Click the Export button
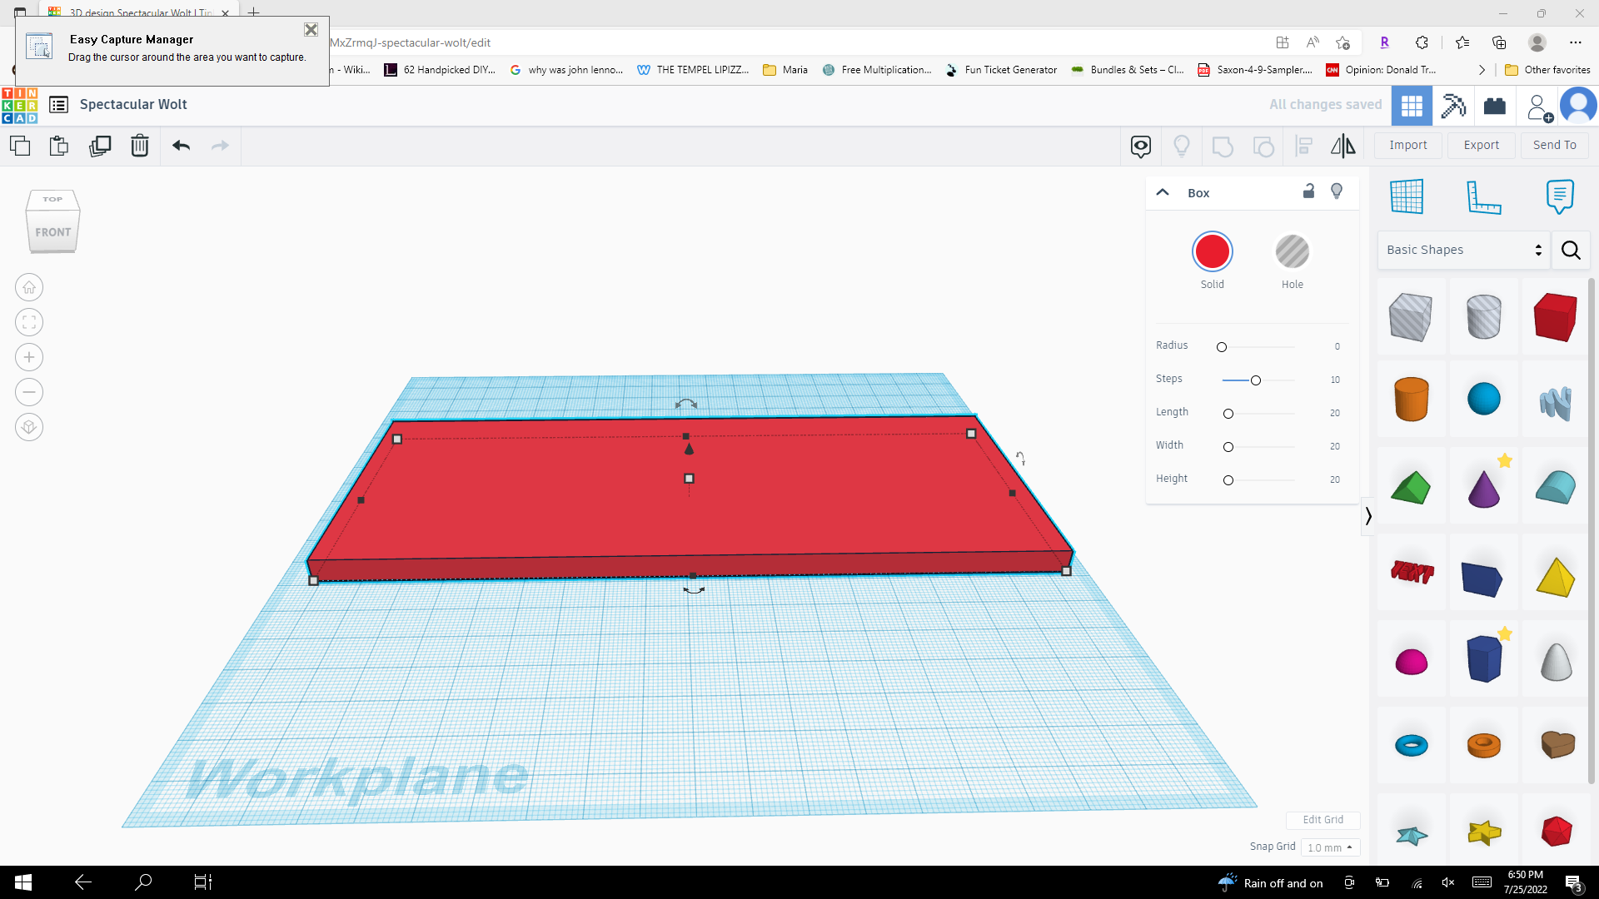 pos(1482,145)
